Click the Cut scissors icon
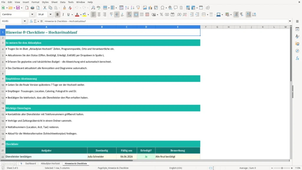Screen dimensions: 302x170 click(45, 8)
